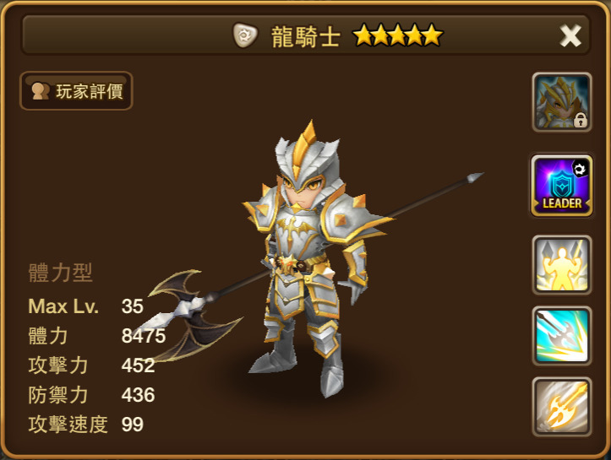Image resolution: width=611 pixels, height=460 pixels.
Task: Open the glowing yellow body skill icon
Action: [x=562, y=265]
